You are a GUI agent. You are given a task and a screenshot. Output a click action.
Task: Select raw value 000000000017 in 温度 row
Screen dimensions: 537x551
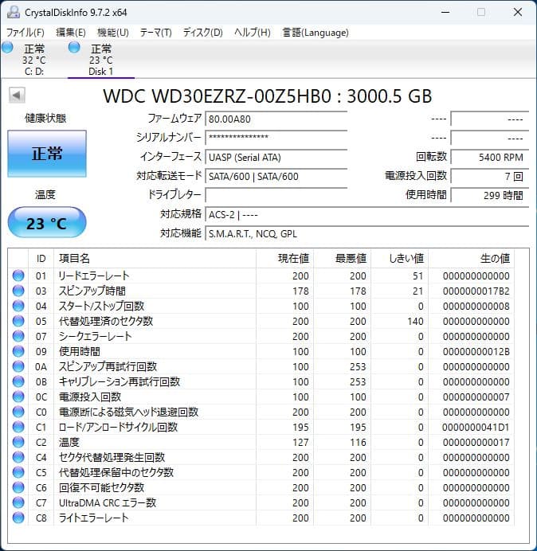pyautogui.click(x=476, y=442)
